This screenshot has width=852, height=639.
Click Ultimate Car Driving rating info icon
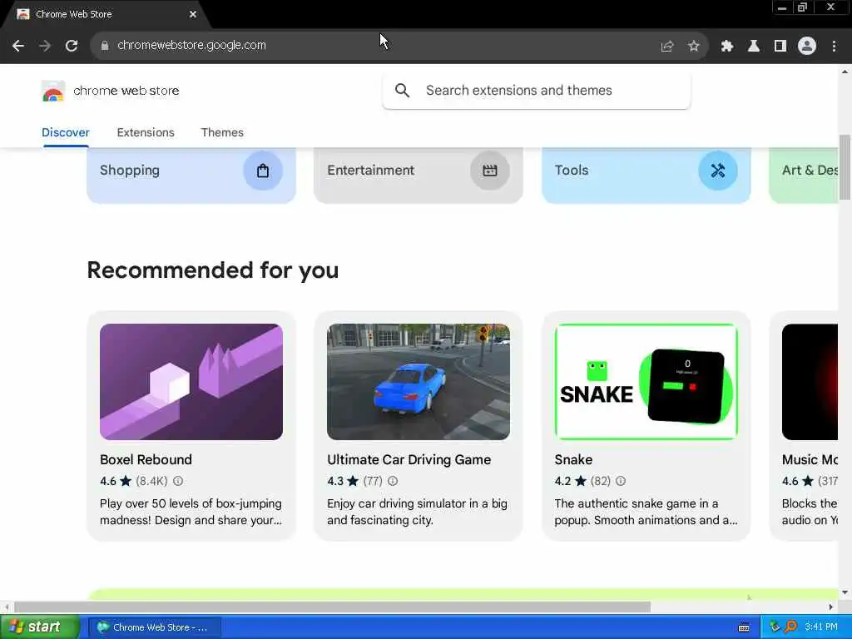coord(393,481)
